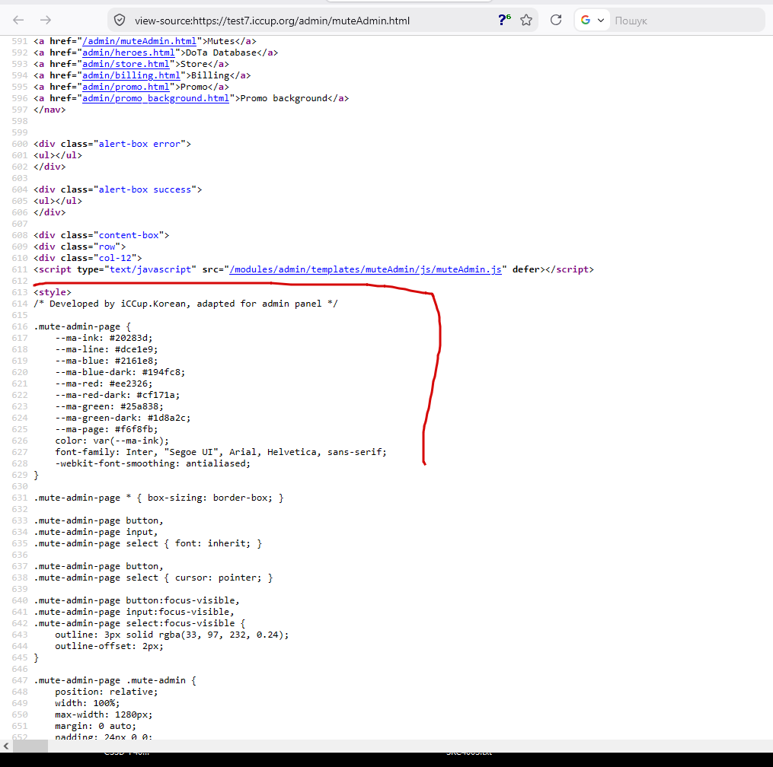Click the 'select:focus-visible {' selector line
This screenshot has width=773, height=767.
pos(139,623)
